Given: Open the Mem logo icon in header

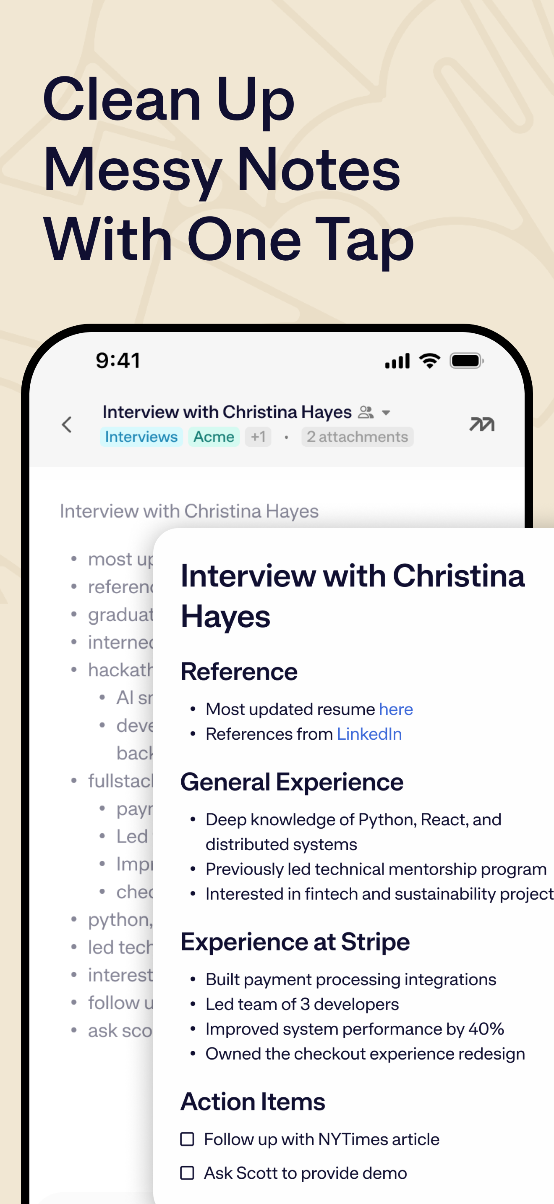Looking at the screenshot, I should [x=481, y=424].
